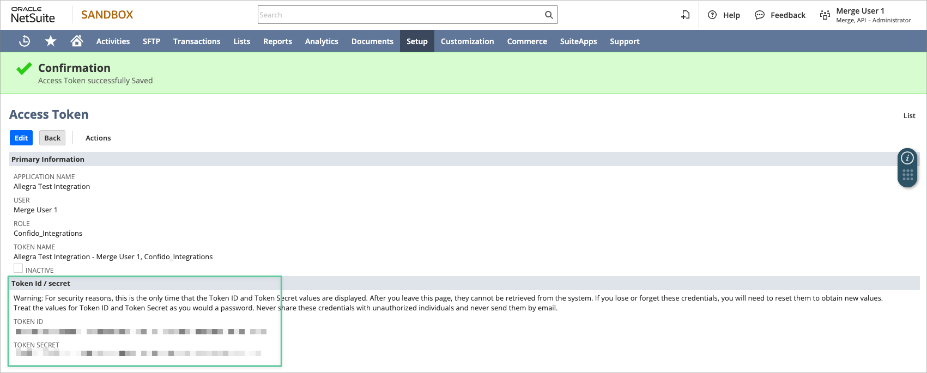Open the Customization menu
Viewport: 927px width, 373px height.
(x=468, y=41)
